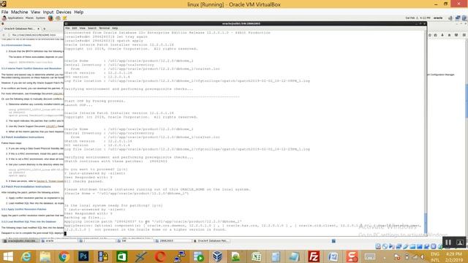Click the Patch Post-Installation Instructions heading

tap(26, 187)
